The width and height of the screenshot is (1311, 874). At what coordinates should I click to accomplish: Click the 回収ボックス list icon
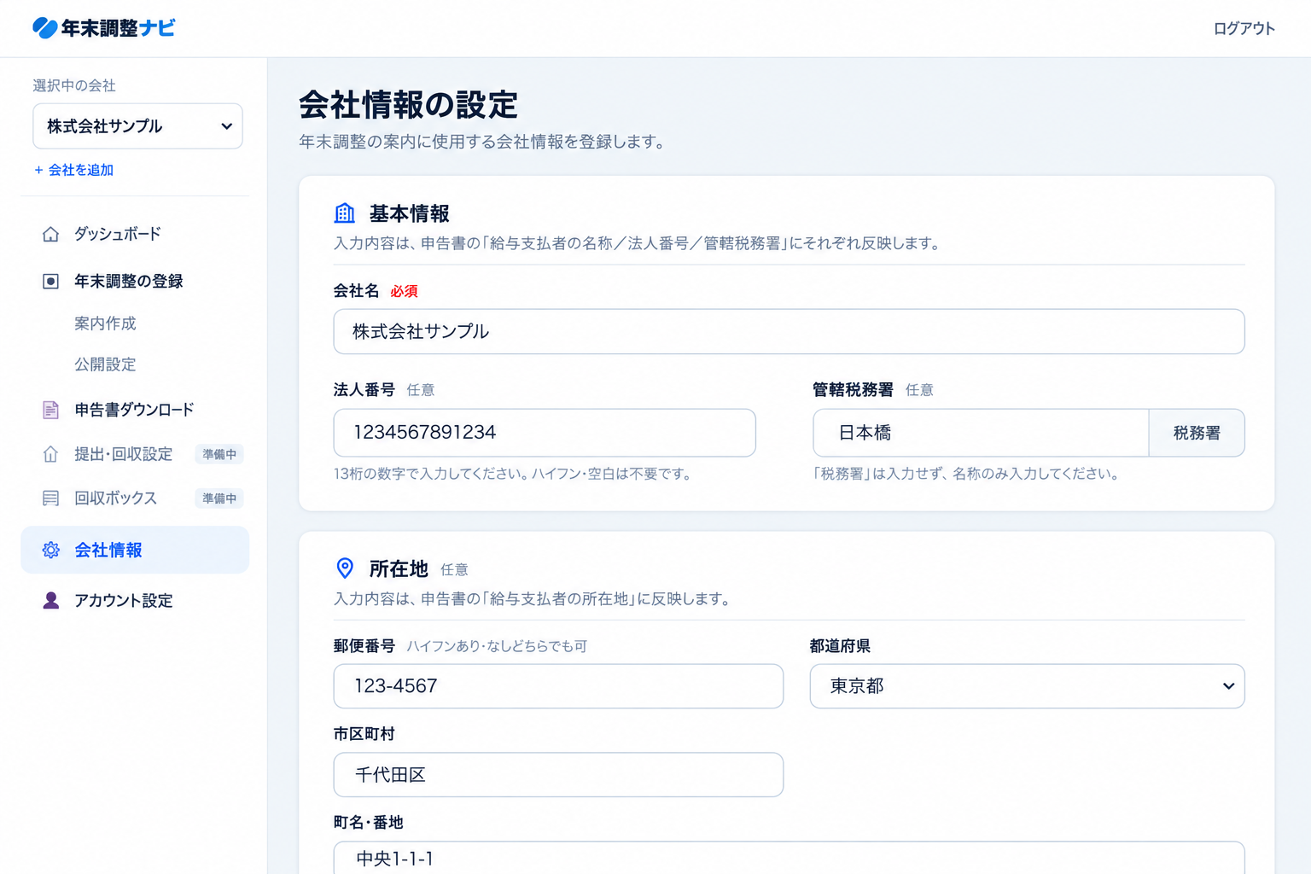tap(51, 498)
